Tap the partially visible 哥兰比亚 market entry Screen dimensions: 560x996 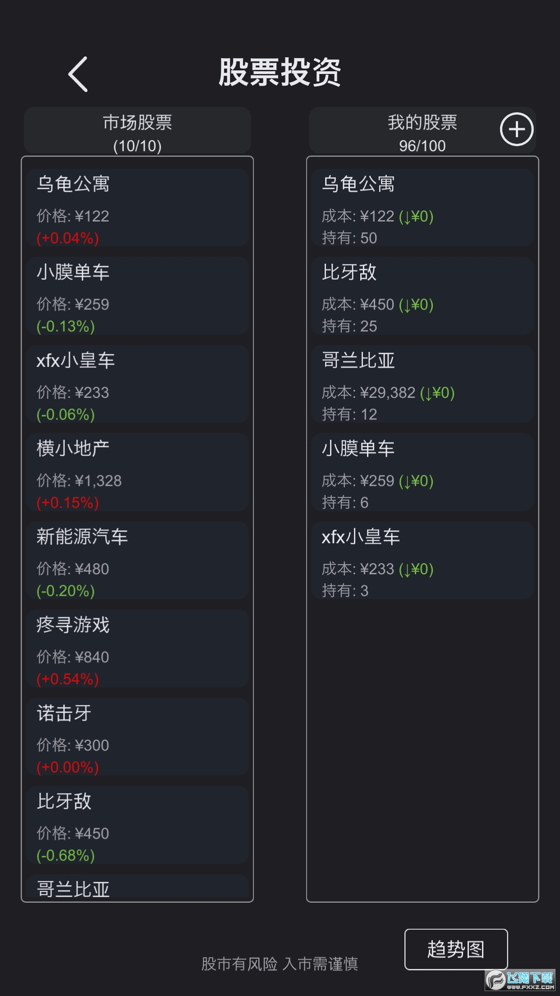(138, 888)
